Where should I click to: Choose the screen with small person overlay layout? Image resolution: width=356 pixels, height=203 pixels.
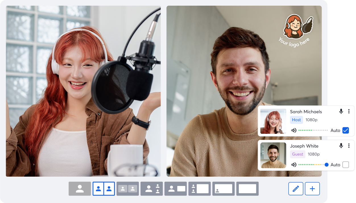223,189
